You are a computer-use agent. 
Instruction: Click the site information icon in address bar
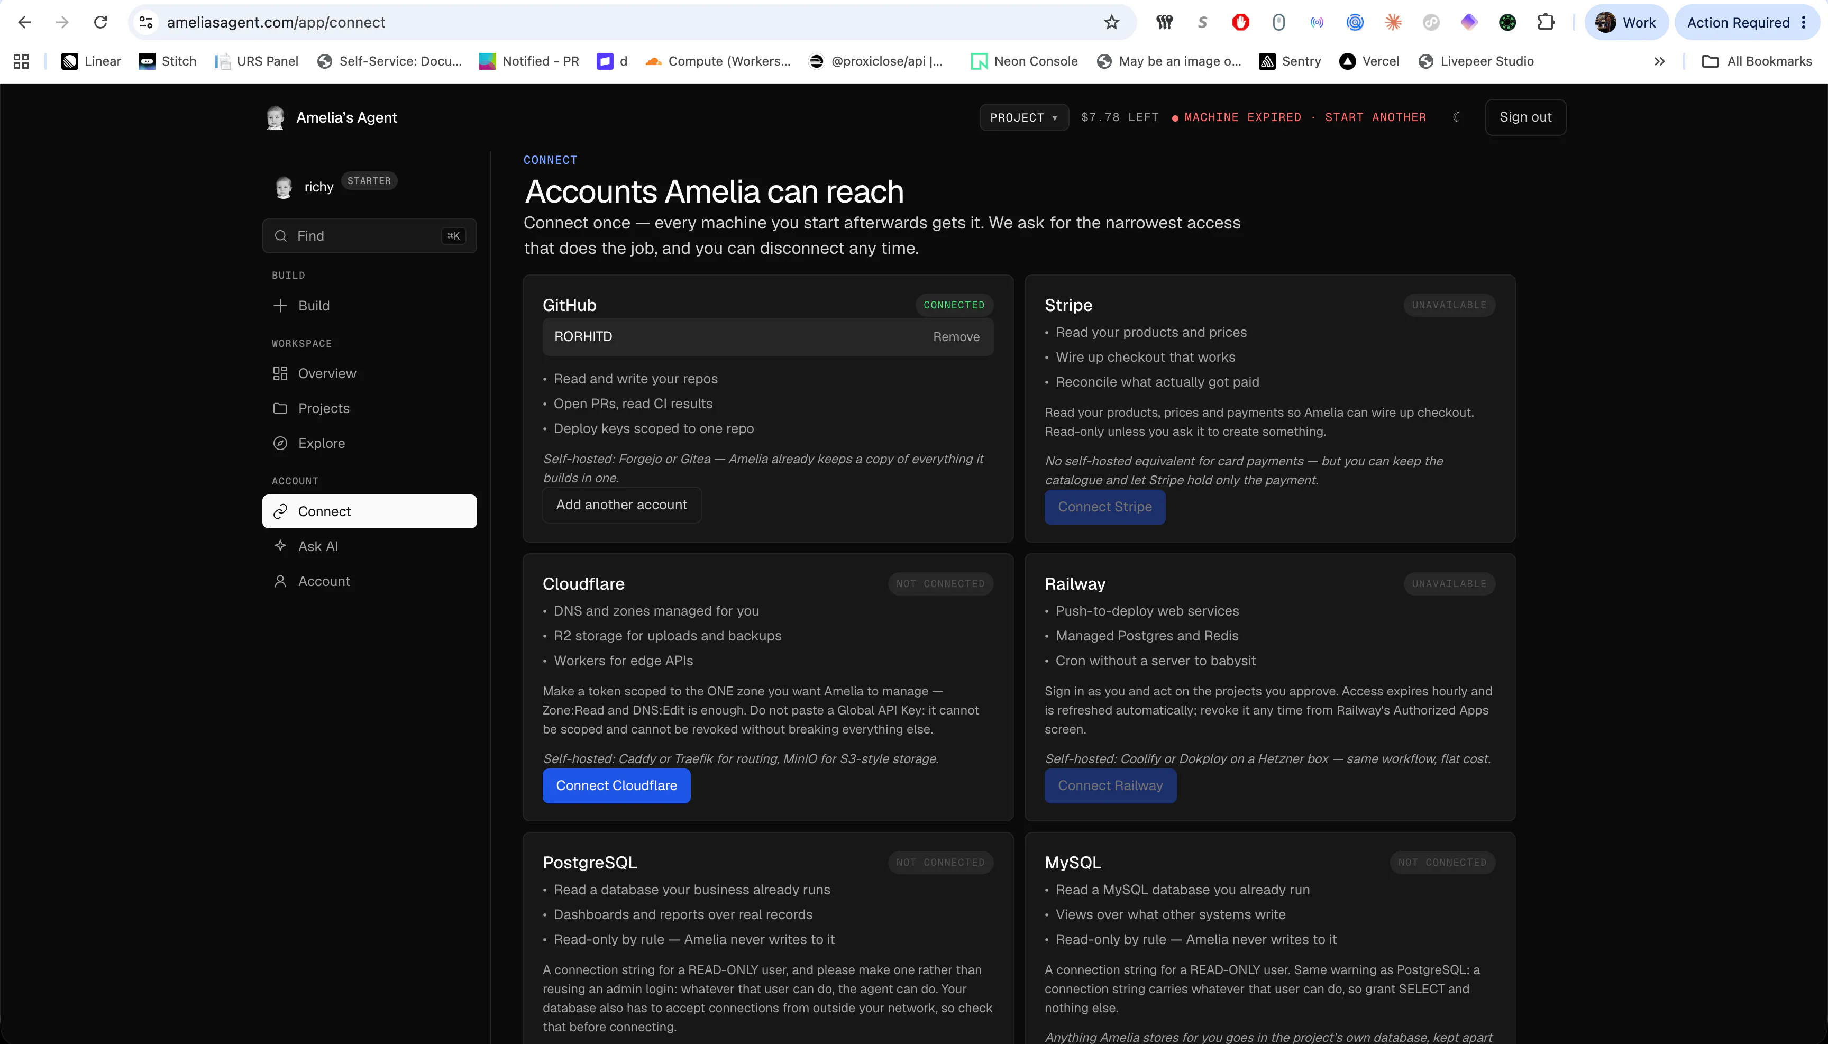[147, 22]
